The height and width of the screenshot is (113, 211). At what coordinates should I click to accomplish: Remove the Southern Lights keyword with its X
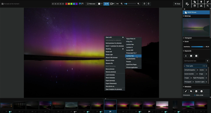206,82
